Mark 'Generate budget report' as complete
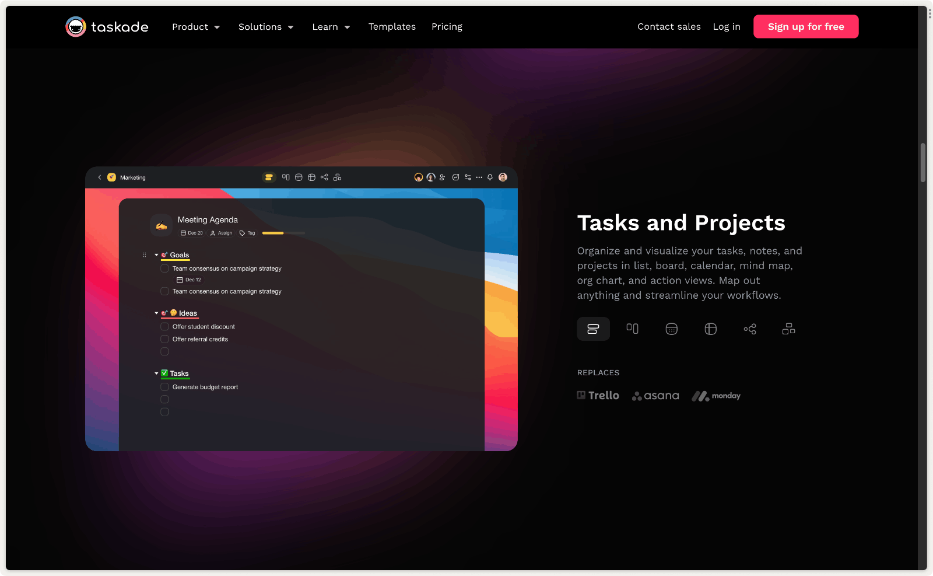 tap(164, 387)
